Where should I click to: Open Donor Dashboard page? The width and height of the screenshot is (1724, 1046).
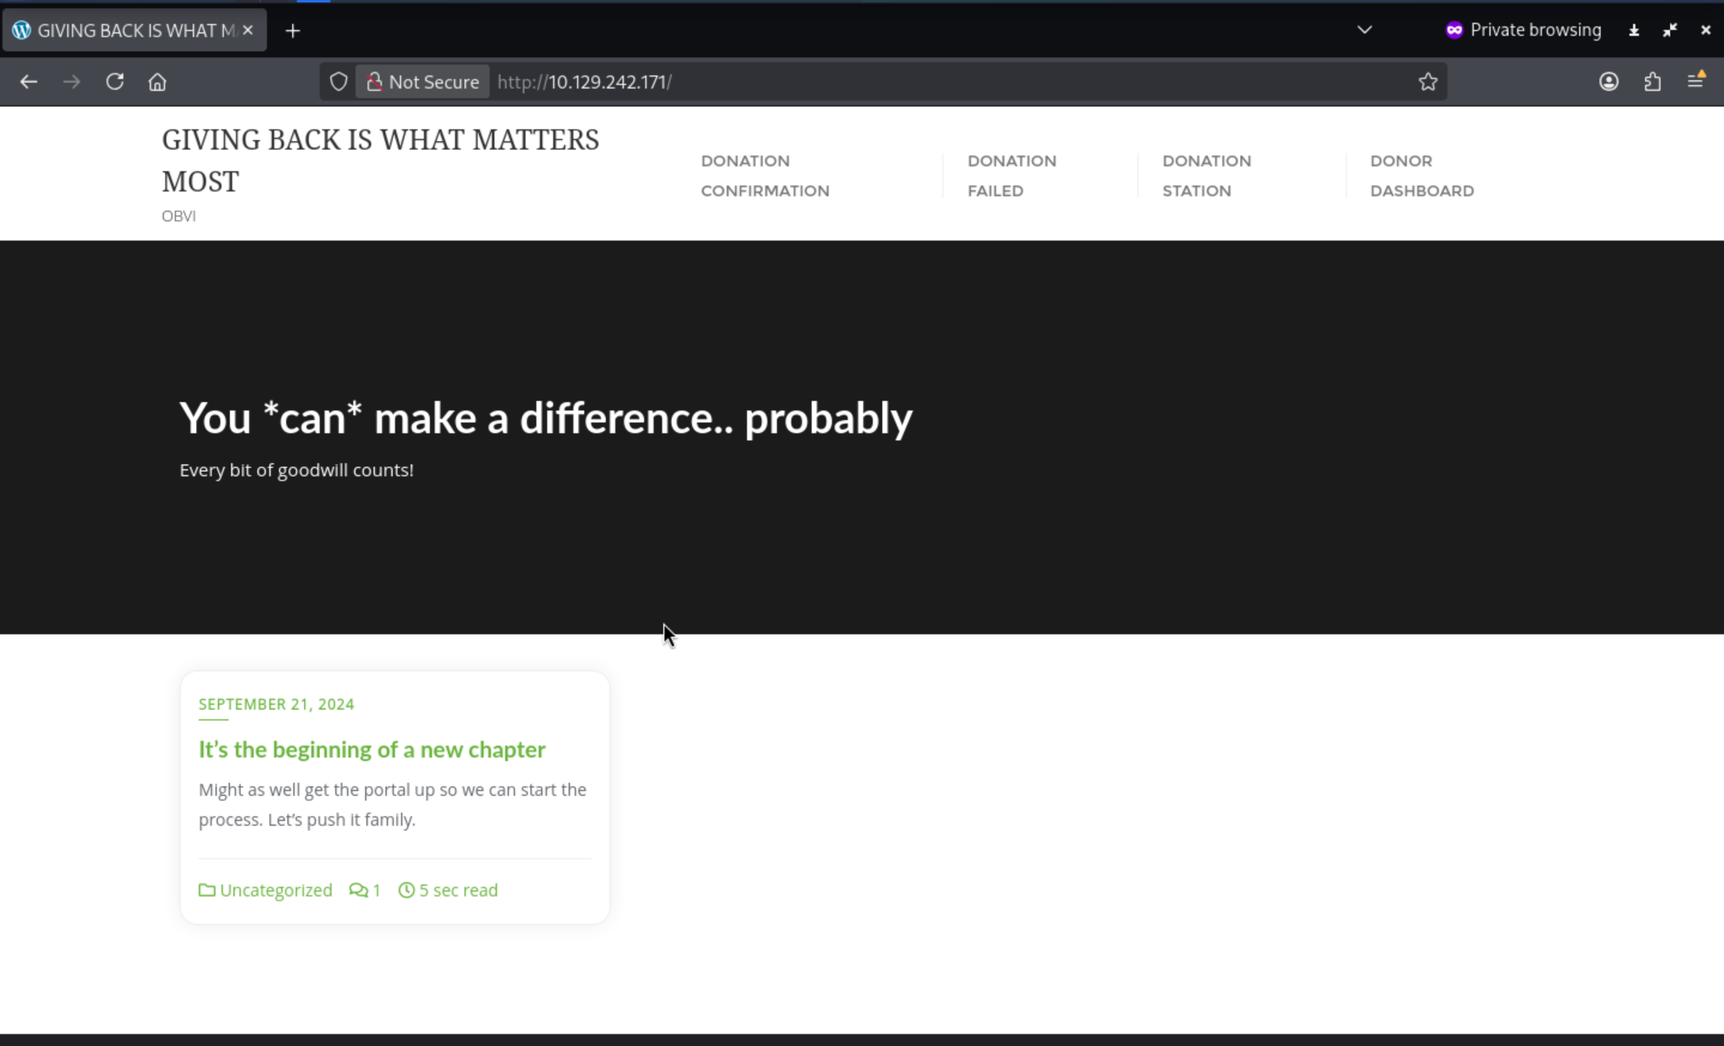click(1421, 175)
